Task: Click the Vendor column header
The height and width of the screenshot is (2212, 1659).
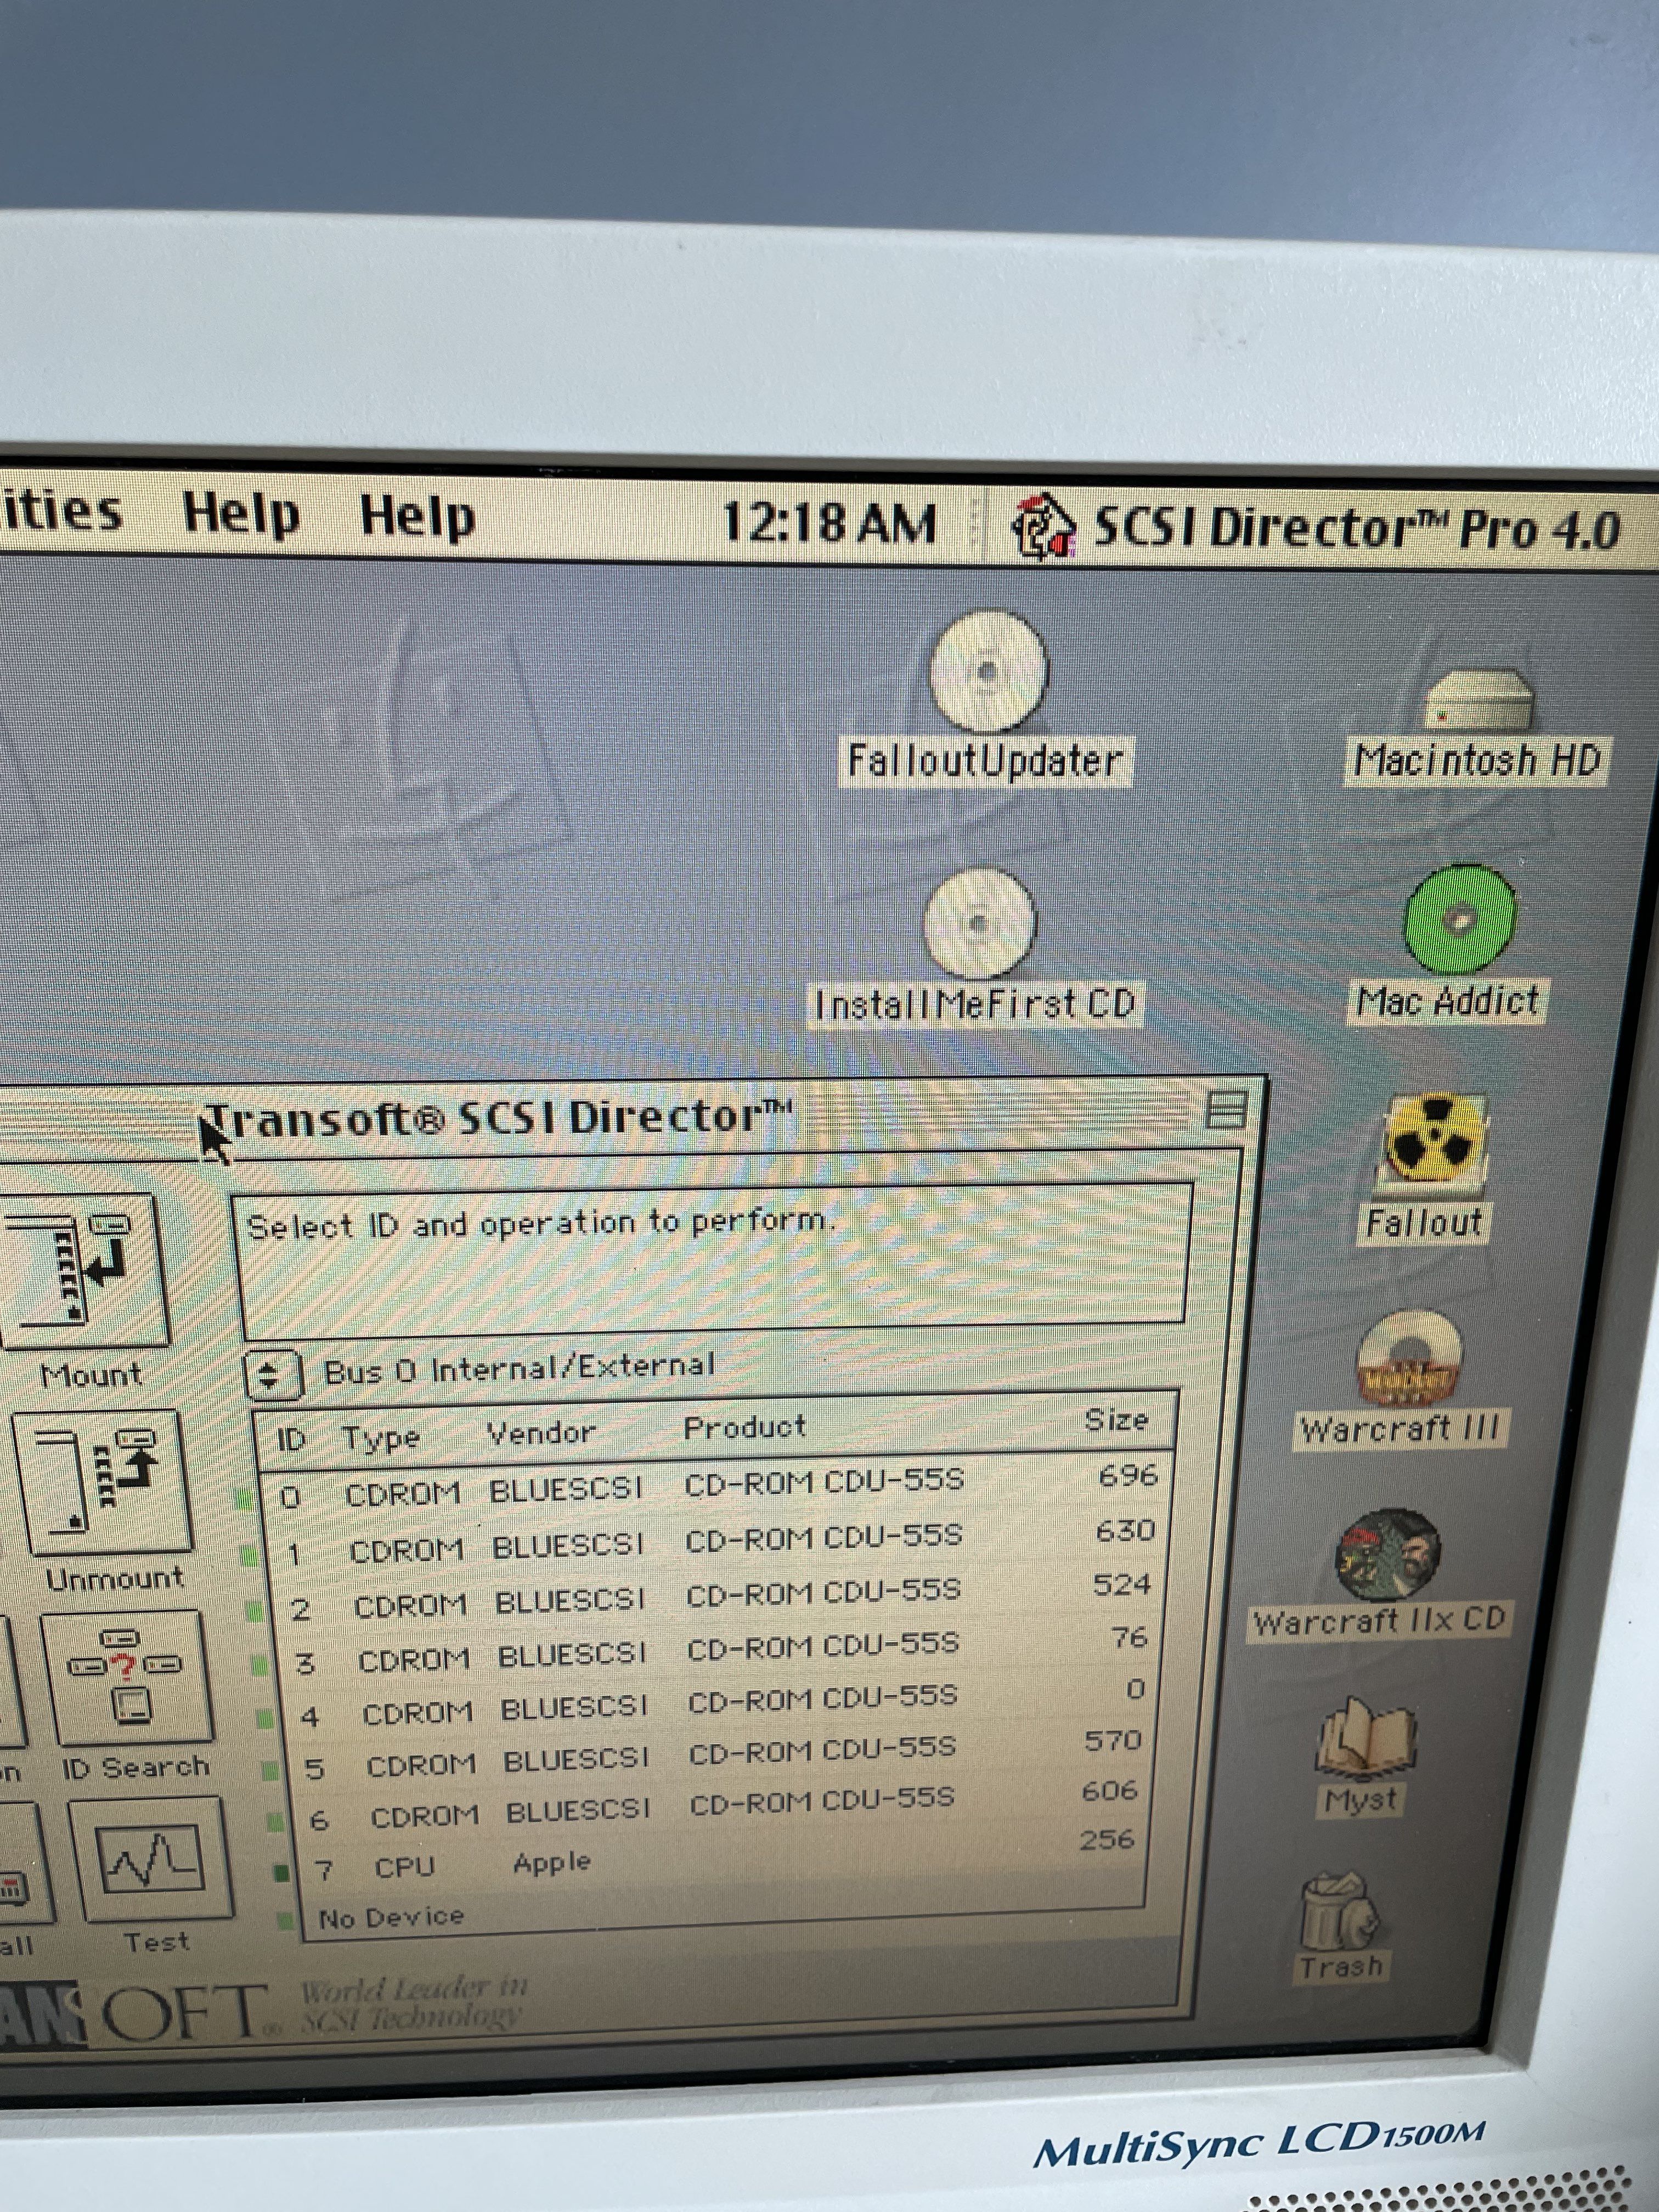Action: [541, 1432]
